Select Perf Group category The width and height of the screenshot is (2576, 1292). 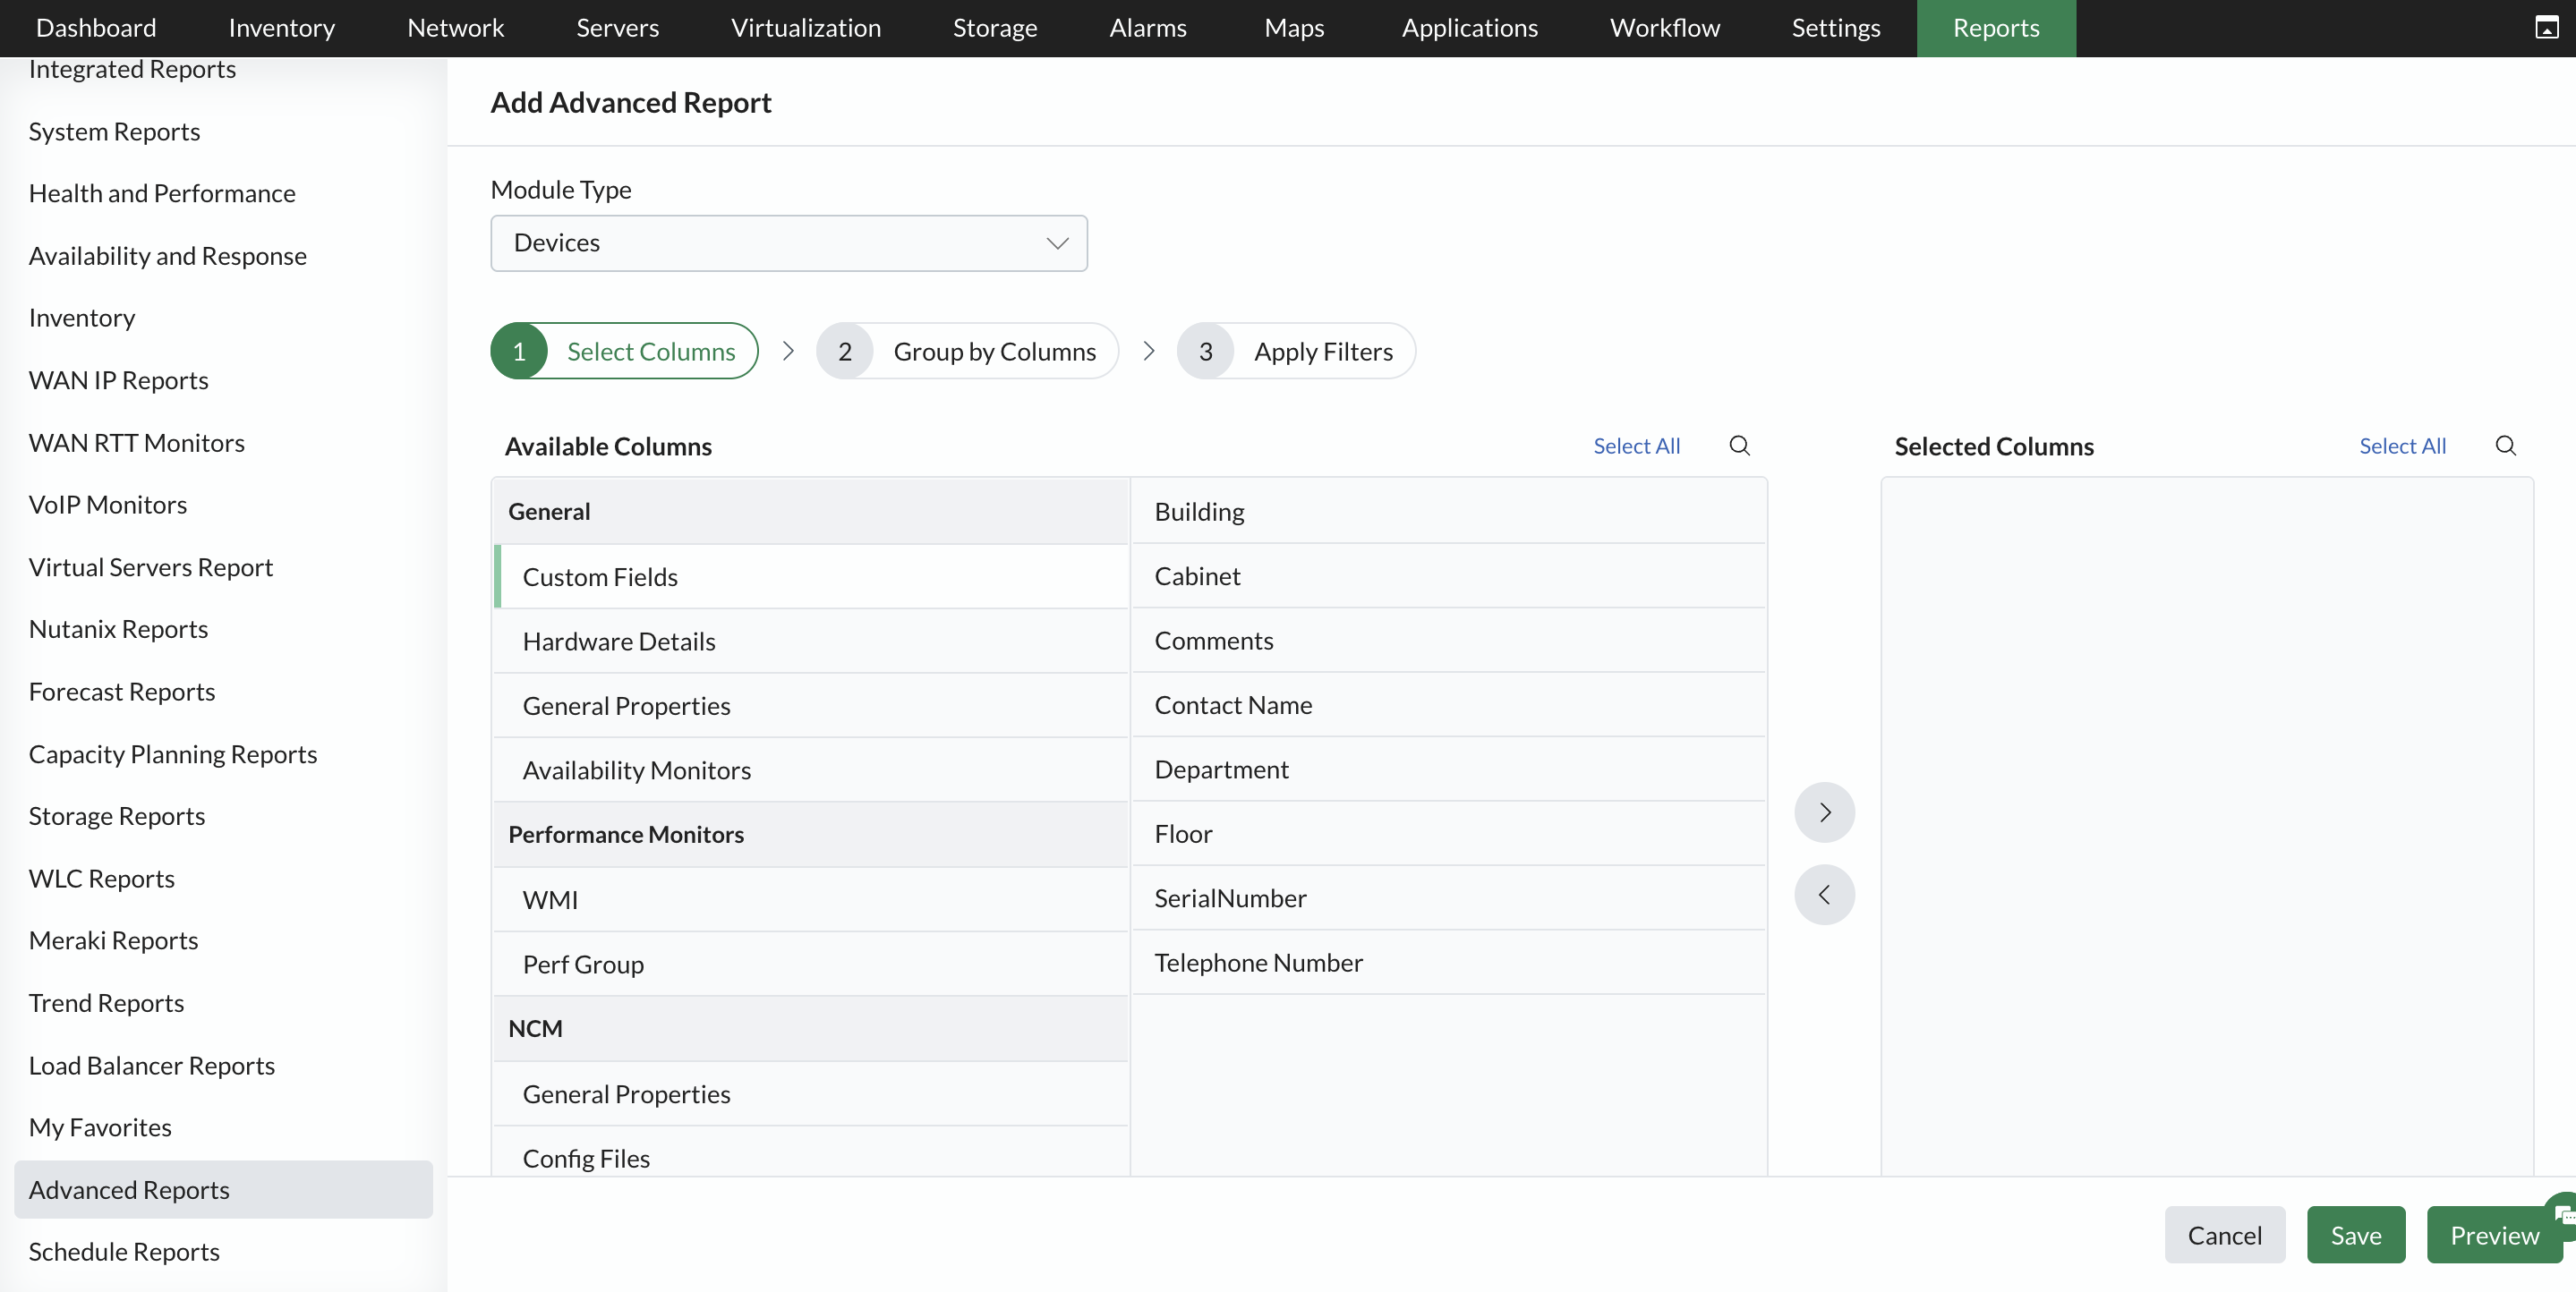click(811, 964)
